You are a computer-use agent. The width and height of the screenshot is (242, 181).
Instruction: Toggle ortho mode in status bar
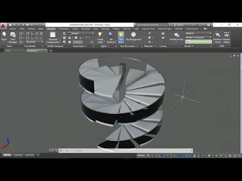(x=160, y=155)
